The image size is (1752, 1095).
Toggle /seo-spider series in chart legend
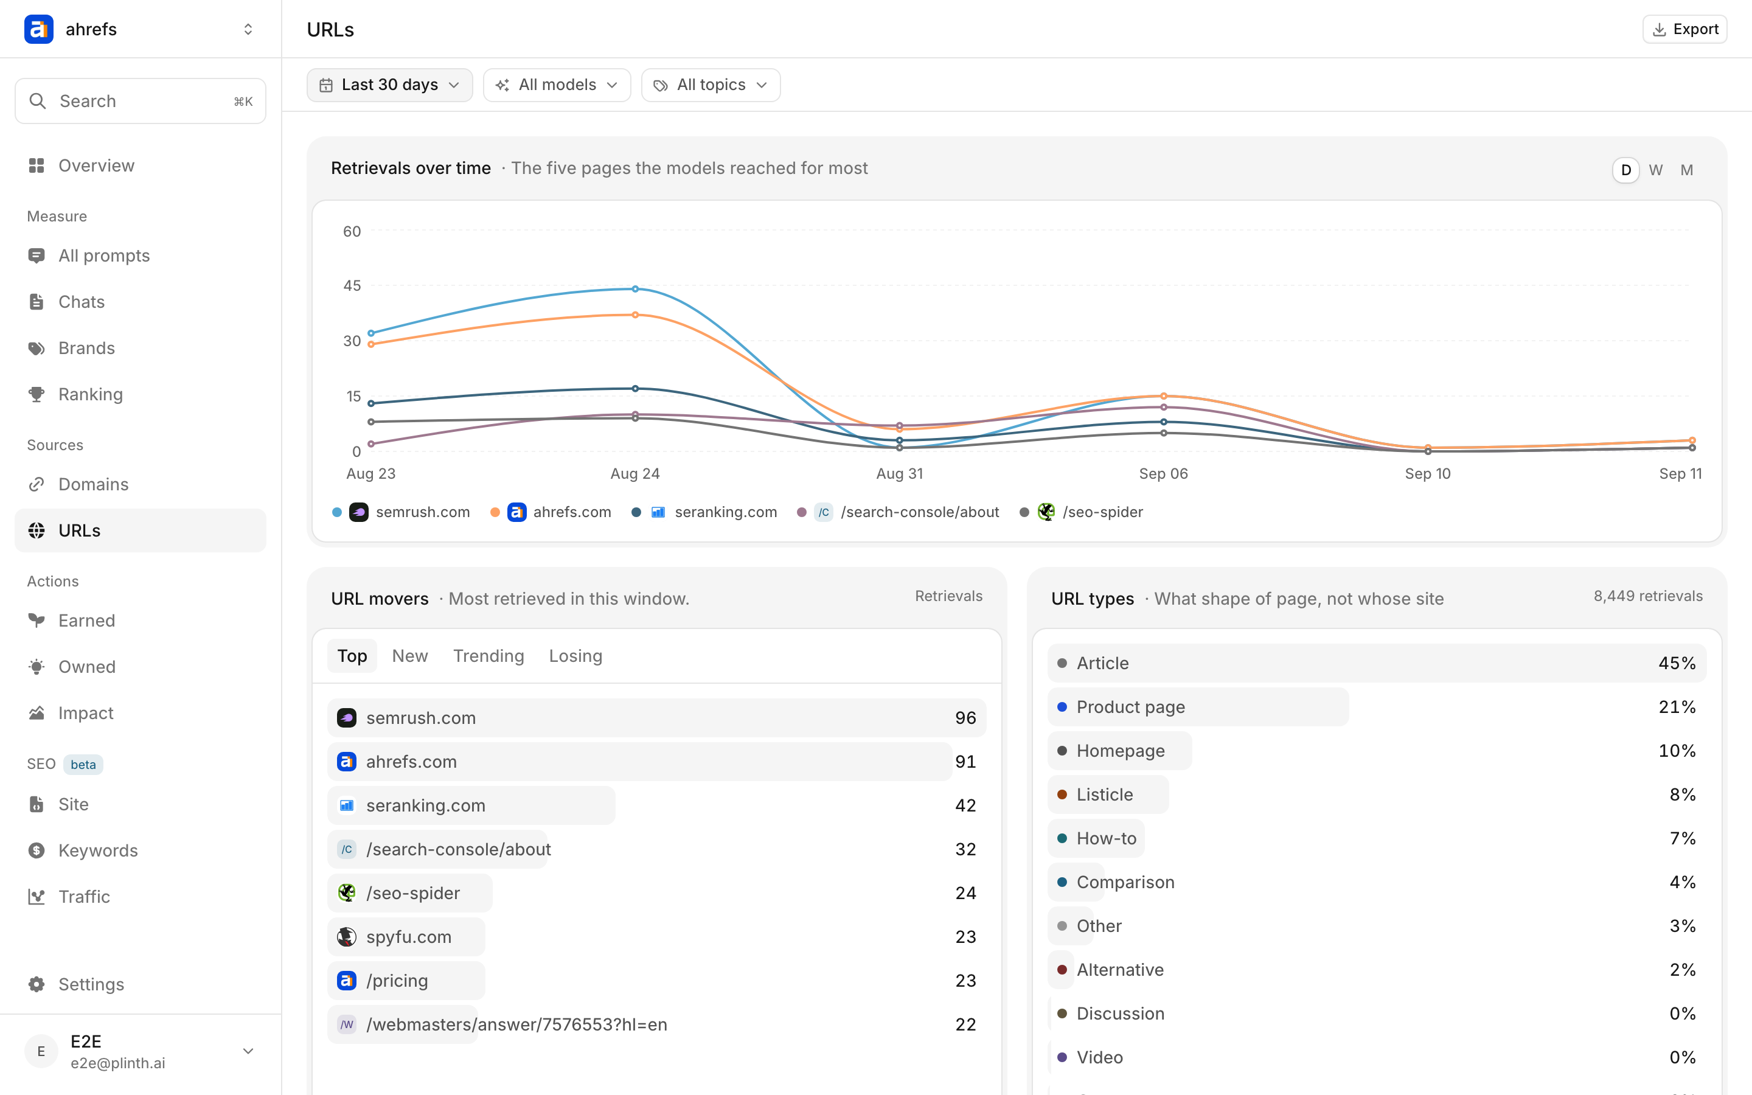tap(1081, 512)
